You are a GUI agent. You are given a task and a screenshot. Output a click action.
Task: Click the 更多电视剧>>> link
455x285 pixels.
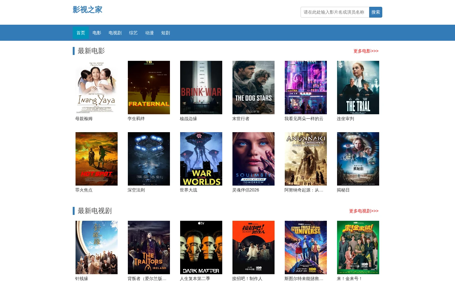click(x=364, y=211)
